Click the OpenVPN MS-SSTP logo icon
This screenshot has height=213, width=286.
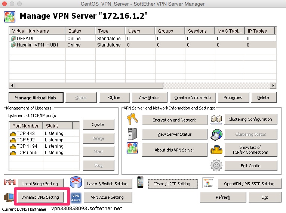click(x=208, y=183)
